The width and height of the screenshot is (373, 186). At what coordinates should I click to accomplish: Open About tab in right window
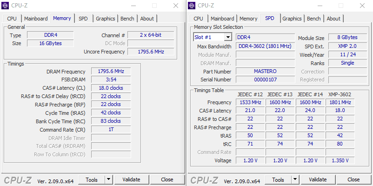click(333, 19)
